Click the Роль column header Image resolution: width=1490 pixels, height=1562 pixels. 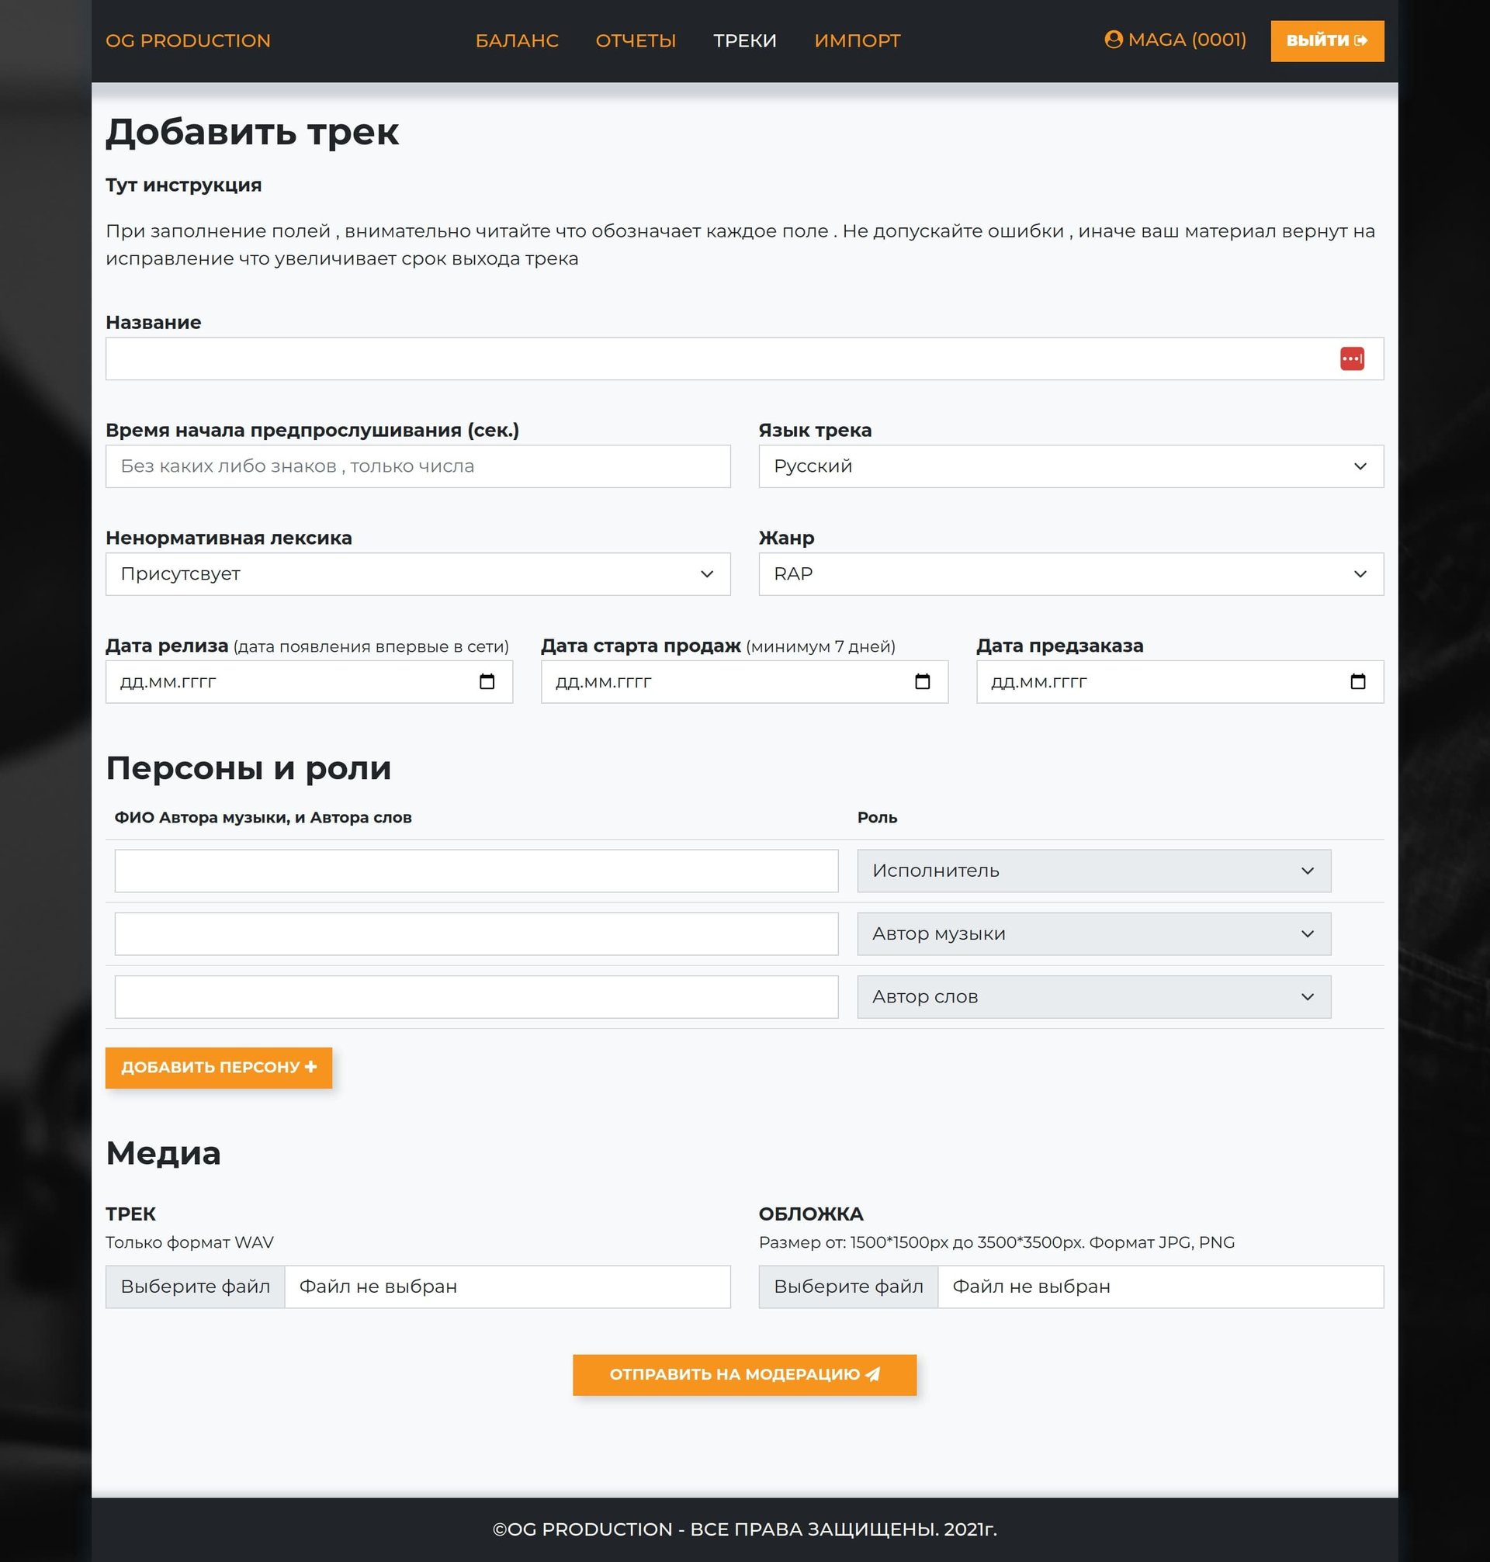point(877,817)
